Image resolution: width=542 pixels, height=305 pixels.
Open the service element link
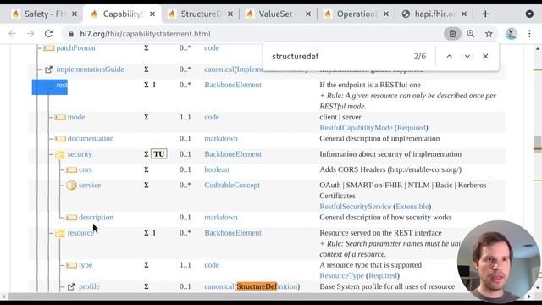pos(90,186)
